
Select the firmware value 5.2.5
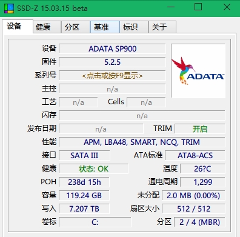click(x=112, y=62)
